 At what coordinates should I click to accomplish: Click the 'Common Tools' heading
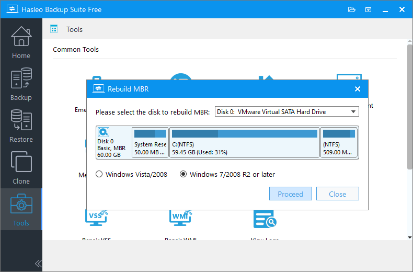(x=76, y=49)
